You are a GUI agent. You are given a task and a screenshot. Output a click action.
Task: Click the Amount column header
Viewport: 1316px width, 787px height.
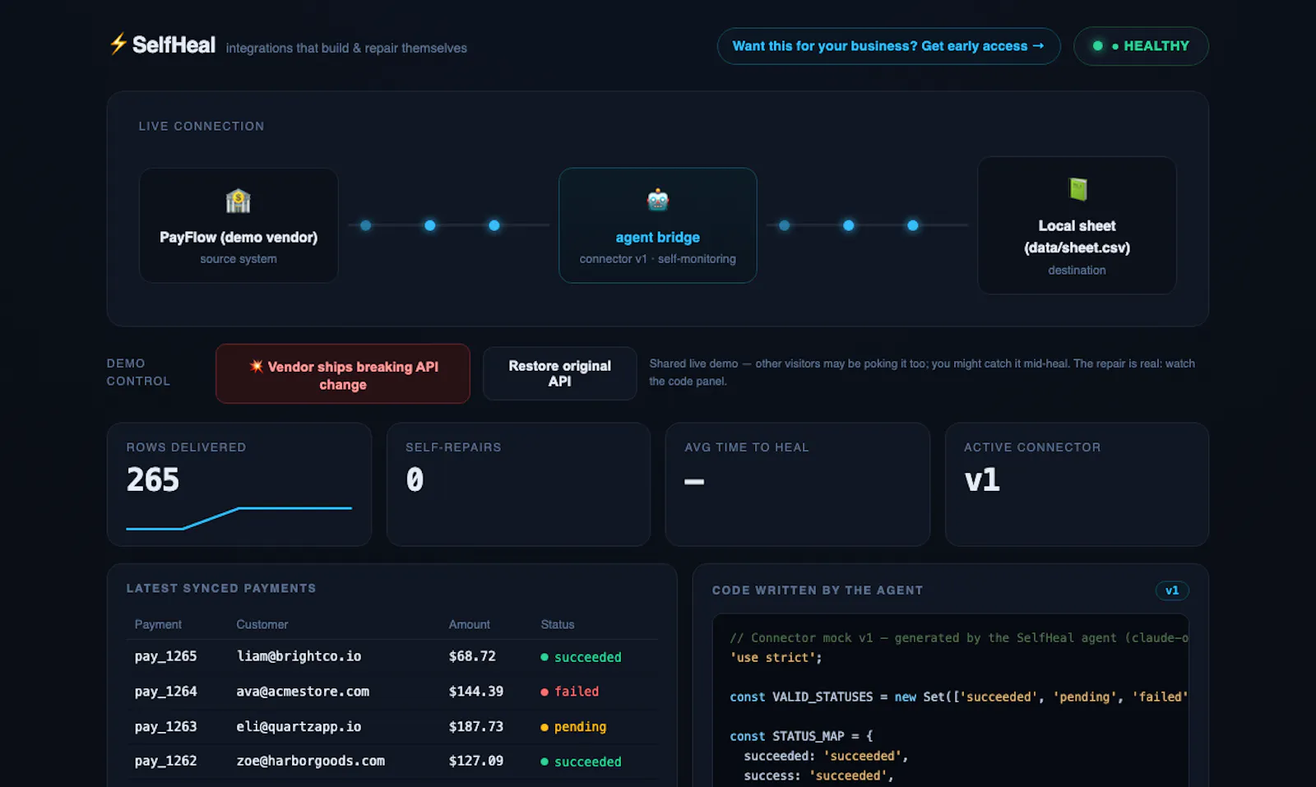pos(470,624)
